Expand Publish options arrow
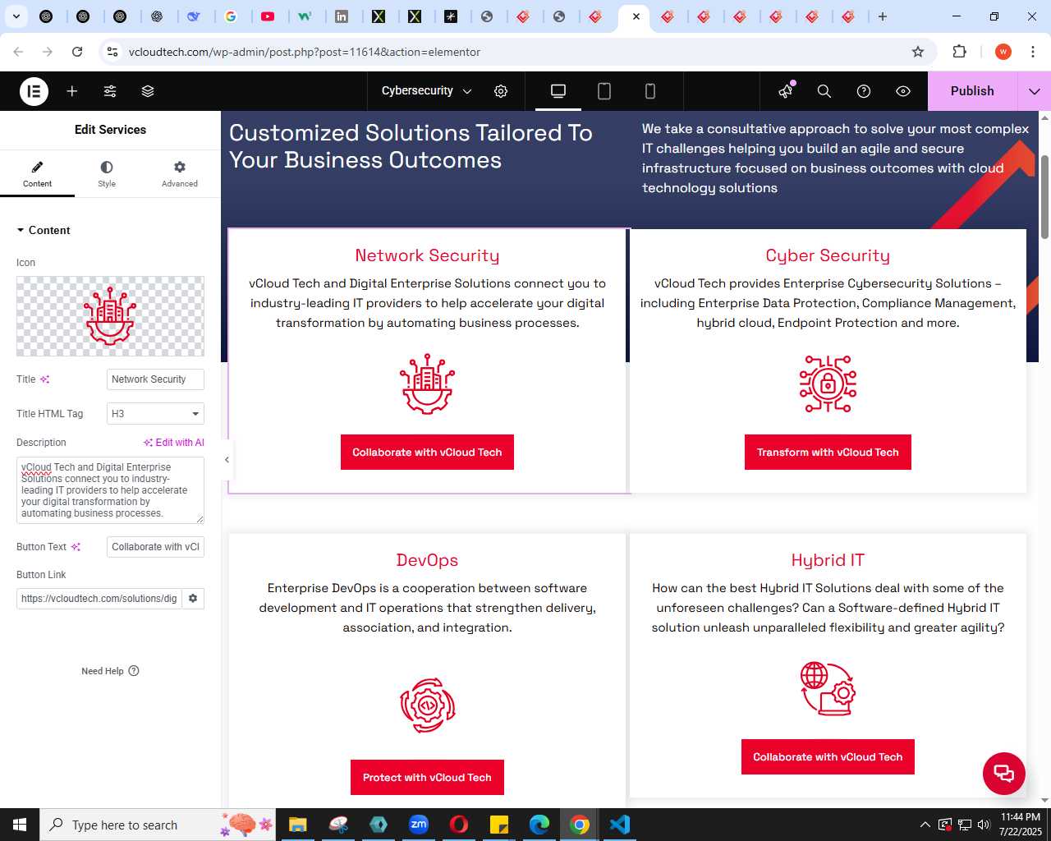The height and width of the screenshot is (841, 1051). (1035, 91)
